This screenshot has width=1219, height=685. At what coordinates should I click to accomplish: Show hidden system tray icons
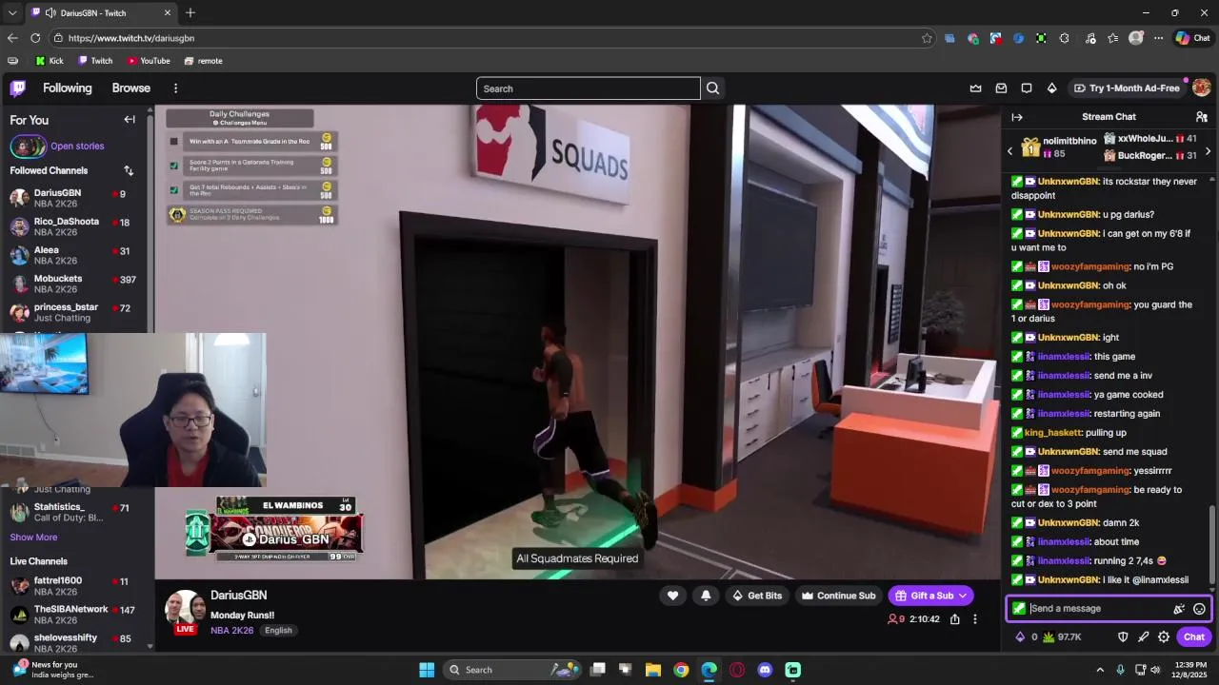tap(1100, 670)
